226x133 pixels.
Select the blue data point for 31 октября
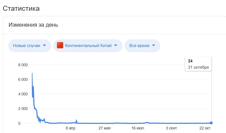[x=211, y=123]
